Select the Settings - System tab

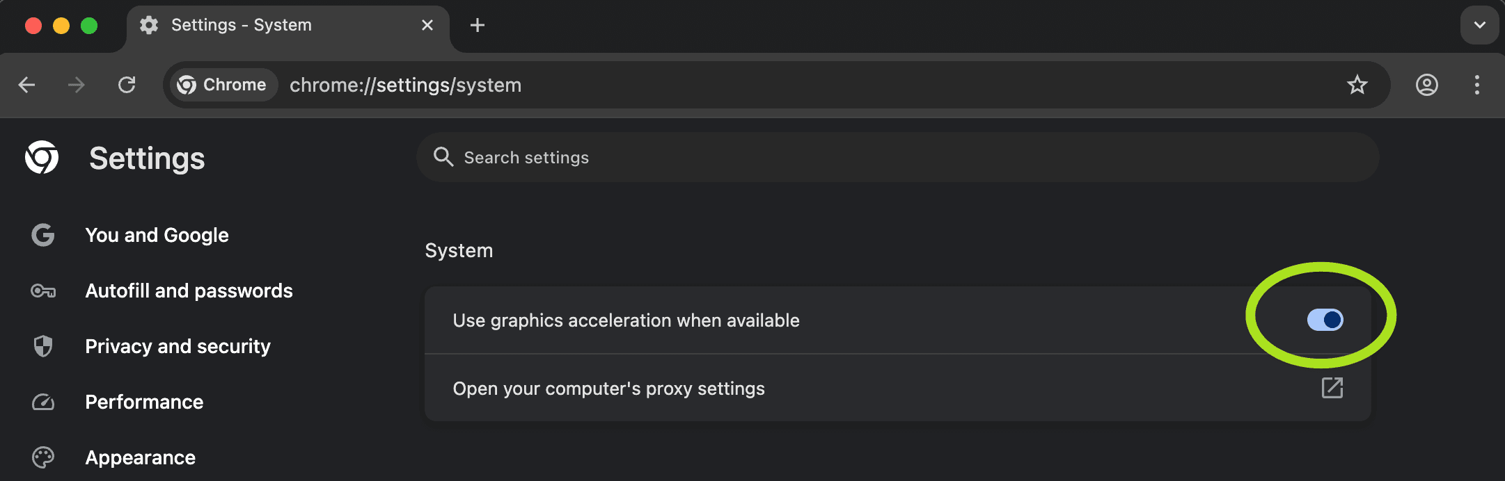point(278,26)
